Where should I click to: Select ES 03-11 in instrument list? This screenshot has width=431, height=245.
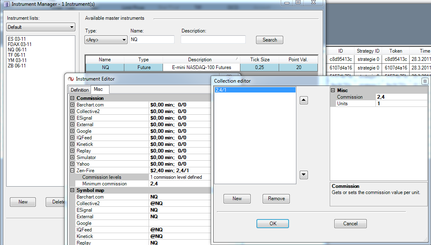(17, 39)
